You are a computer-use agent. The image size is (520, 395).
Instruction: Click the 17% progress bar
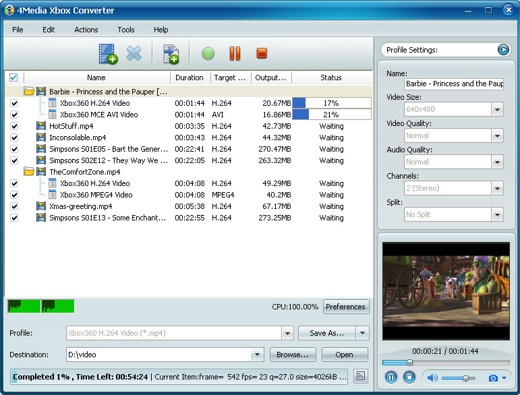[331, 103]
